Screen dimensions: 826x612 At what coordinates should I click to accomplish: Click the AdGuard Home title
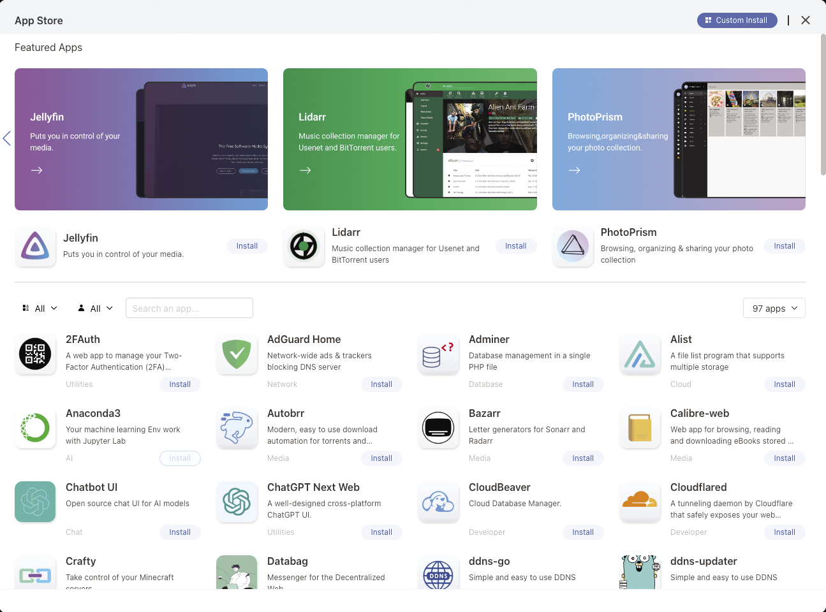(x=304, y=340)
